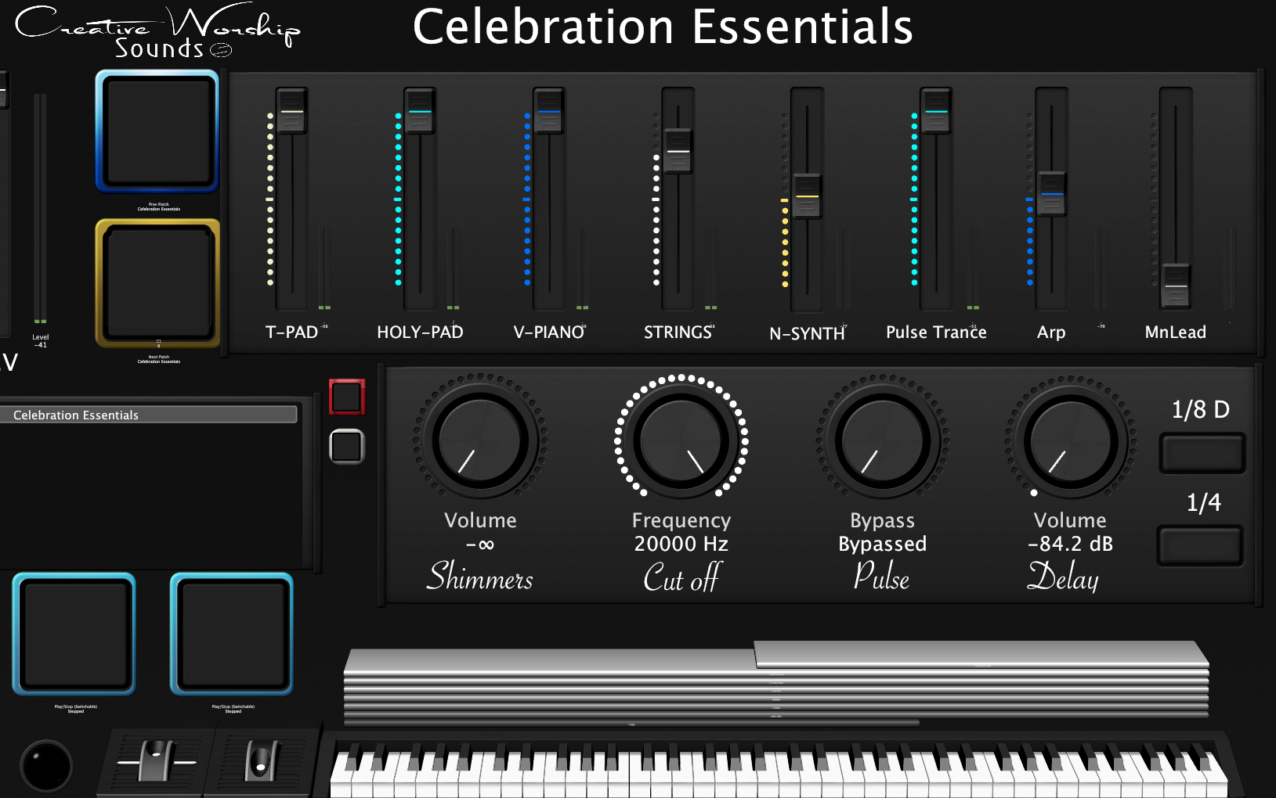Click the modulation wheel
Screen dimensions: 1276x798
(262, 760)
